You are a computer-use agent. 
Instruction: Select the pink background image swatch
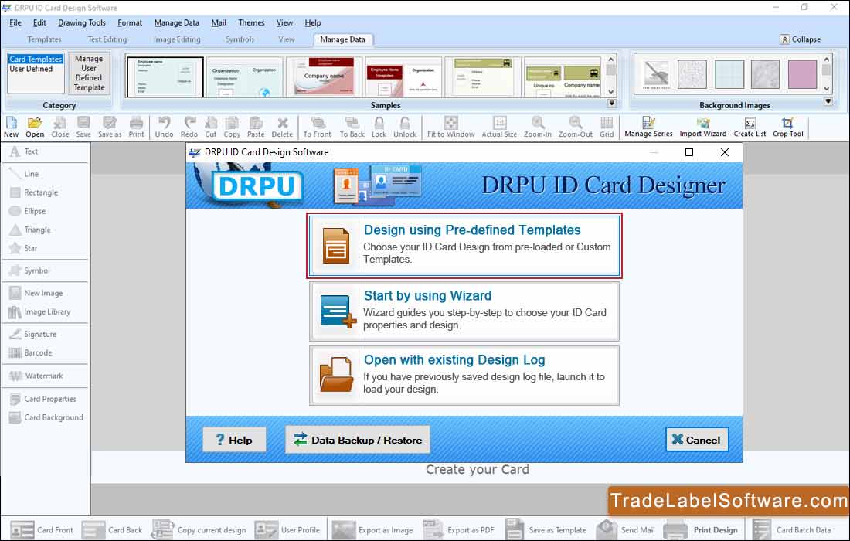[x=802, y=73]
